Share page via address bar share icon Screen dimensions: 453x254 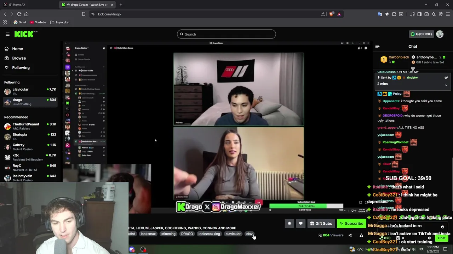[322, 14]
